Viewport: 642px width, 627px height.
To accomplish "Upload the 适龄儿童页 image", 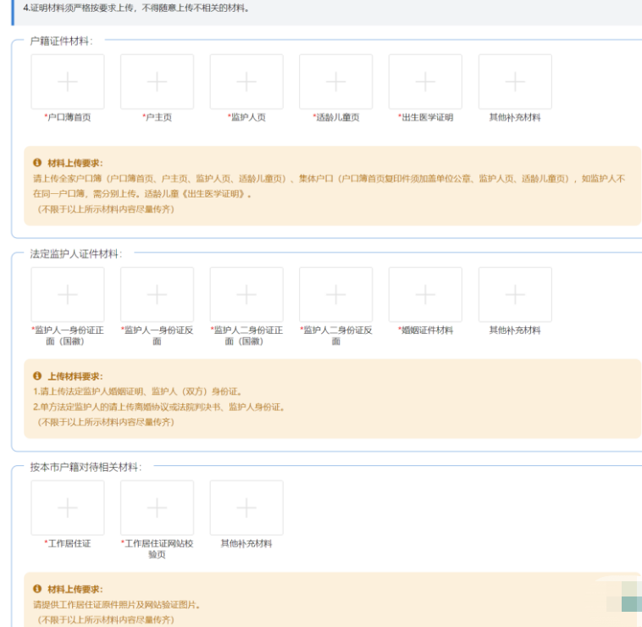I will 336,82.
